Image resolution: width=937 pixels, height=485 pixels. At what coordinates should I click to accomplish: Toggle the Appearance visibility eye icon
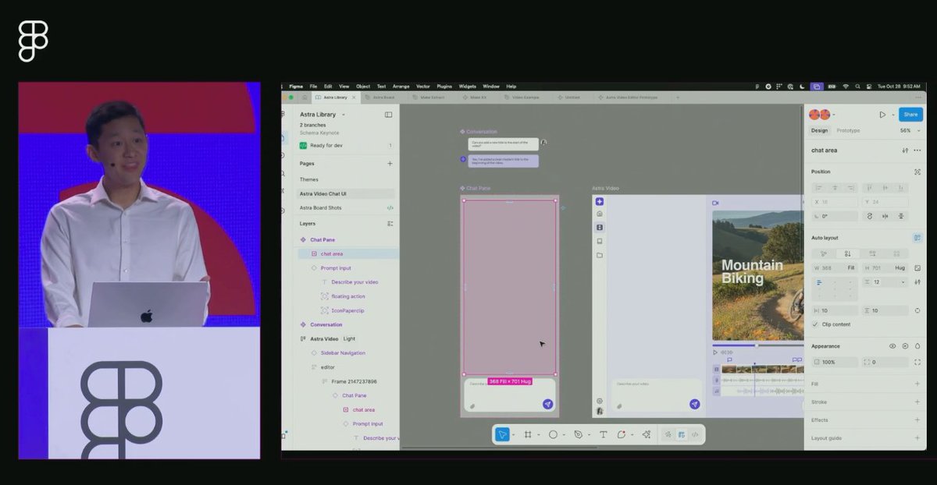(x=892, y=345)
